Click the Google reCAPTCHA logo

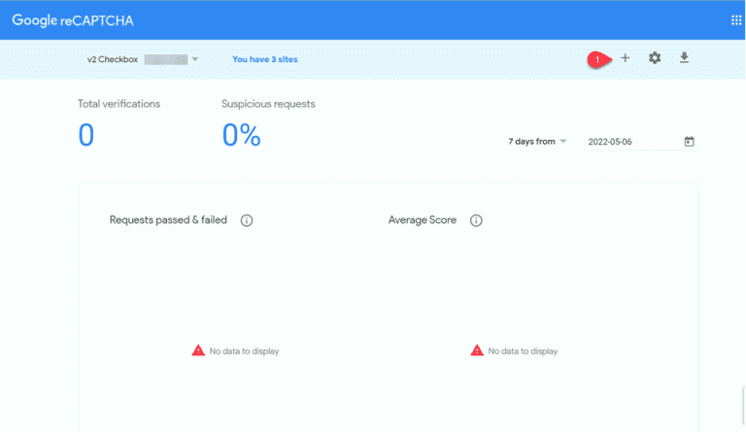click(73, 20)
